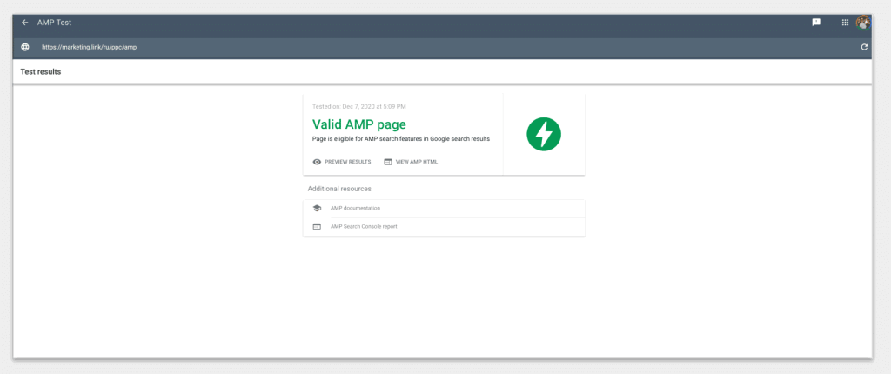Click the Test results section header
This screenshot has width=891, height=374.
tap(41, 71)
